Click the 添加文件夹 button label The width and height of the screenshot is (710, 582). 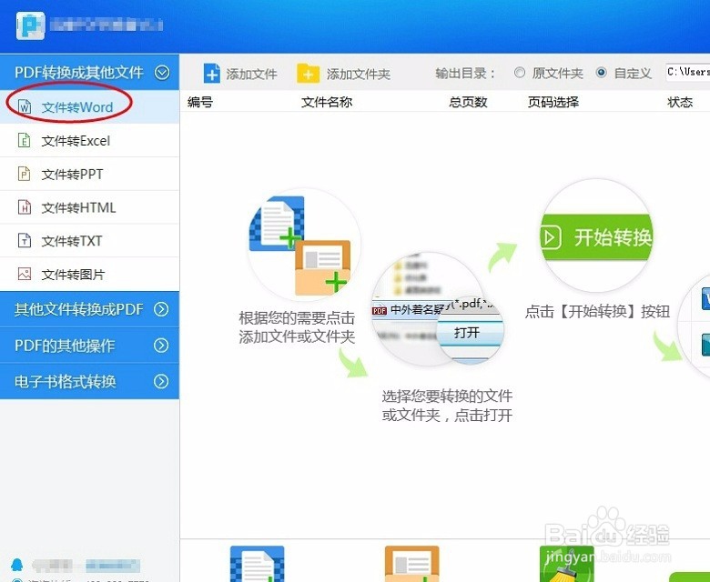[x=359, y=74]
